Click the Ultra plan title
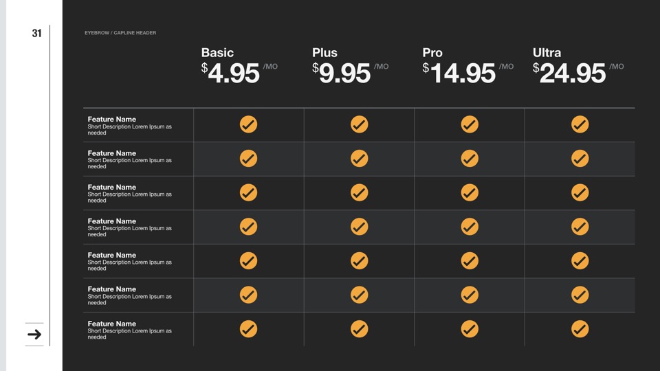 [x=547, y=53]
